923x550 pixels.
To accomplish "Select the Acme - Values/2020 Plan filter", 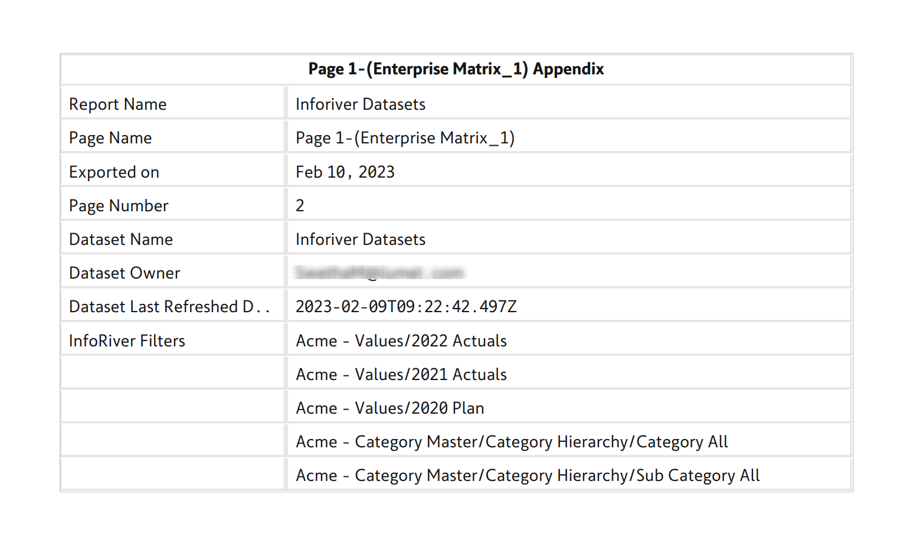I will tap(390, 408).
